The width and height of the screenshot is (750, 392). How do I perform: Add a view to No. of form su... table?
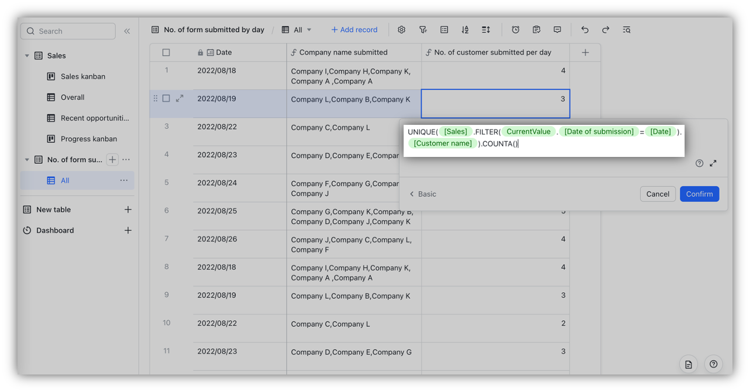(112, 160)
